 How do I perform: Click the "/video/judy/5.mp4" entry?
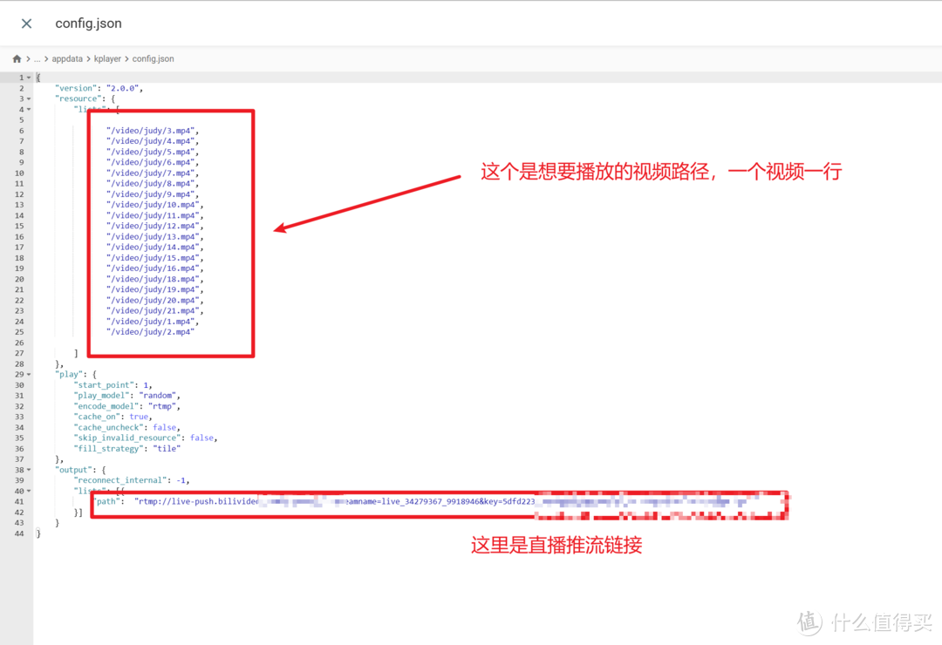[x=153, y=152]
